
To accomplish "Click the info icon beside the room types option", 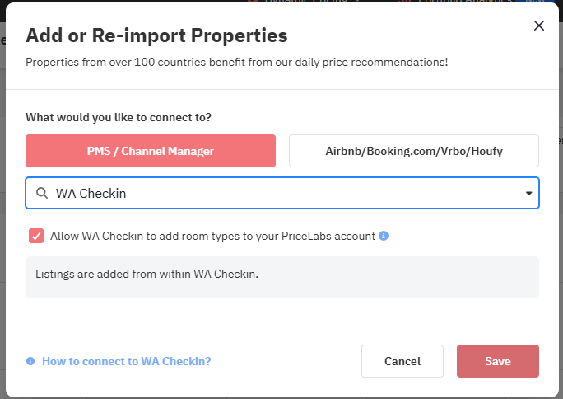I will [384, 236].
